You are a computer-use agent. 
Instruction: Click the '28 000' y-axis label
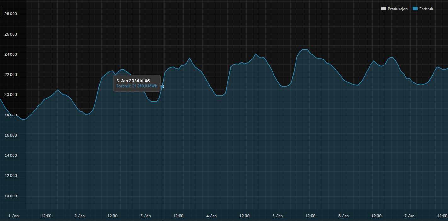11,14
